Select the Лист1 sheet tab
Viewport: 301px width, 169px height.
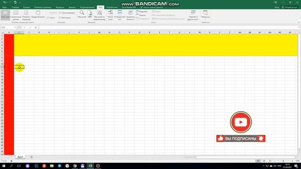20,157
